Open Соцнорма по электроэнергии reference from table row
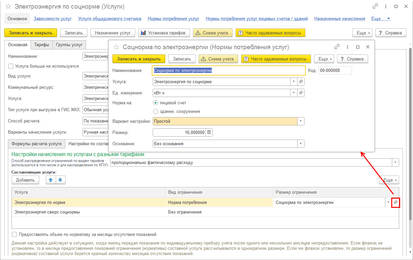Image resolution: width=413 pixels, height=260 pixels. [396, 202]
